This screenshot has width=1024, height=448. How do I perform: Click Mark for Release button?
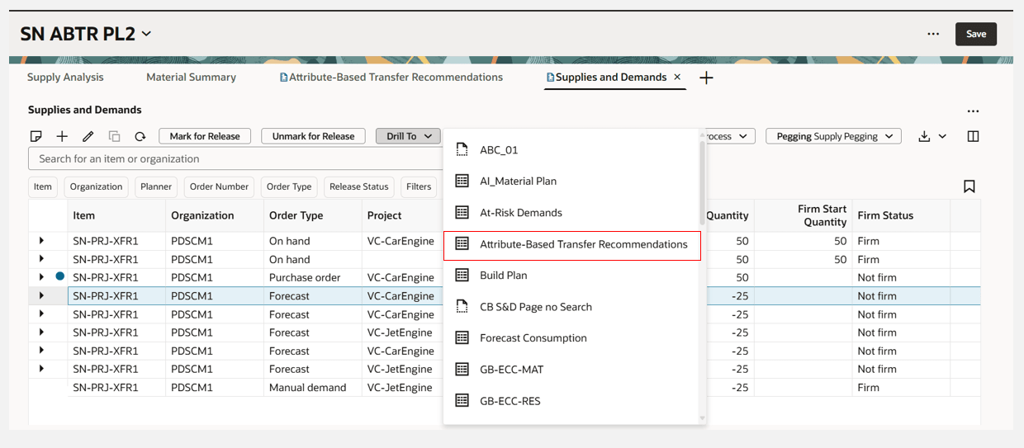click(205, 136)
